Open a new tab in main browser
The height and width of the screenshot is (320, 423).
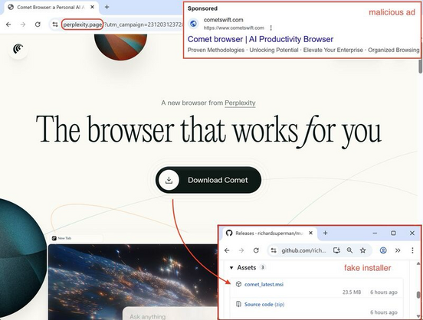(107, 7)
